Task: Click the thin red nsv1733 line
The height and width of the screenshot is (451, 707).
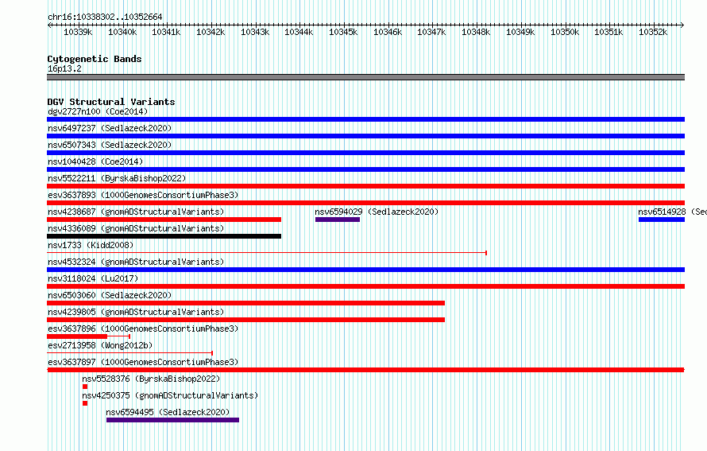Action: (267, 253)
